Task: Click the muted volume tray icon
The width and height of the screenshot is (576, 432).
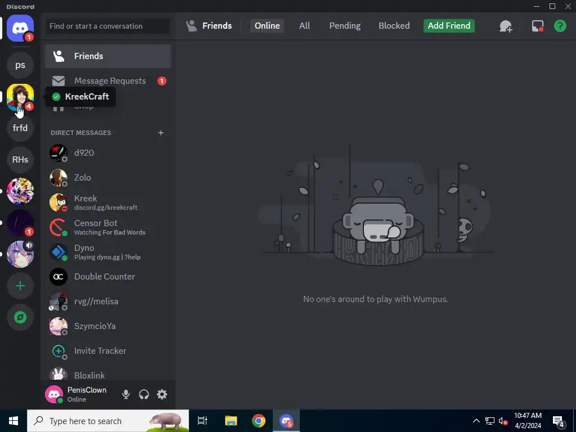Action: 503,421
